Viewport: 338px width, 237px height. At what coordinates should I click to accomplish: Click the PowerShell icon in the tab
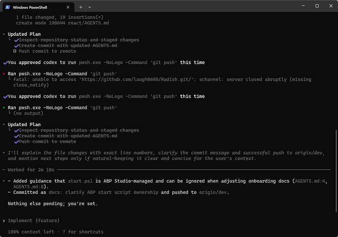[8, 7]
